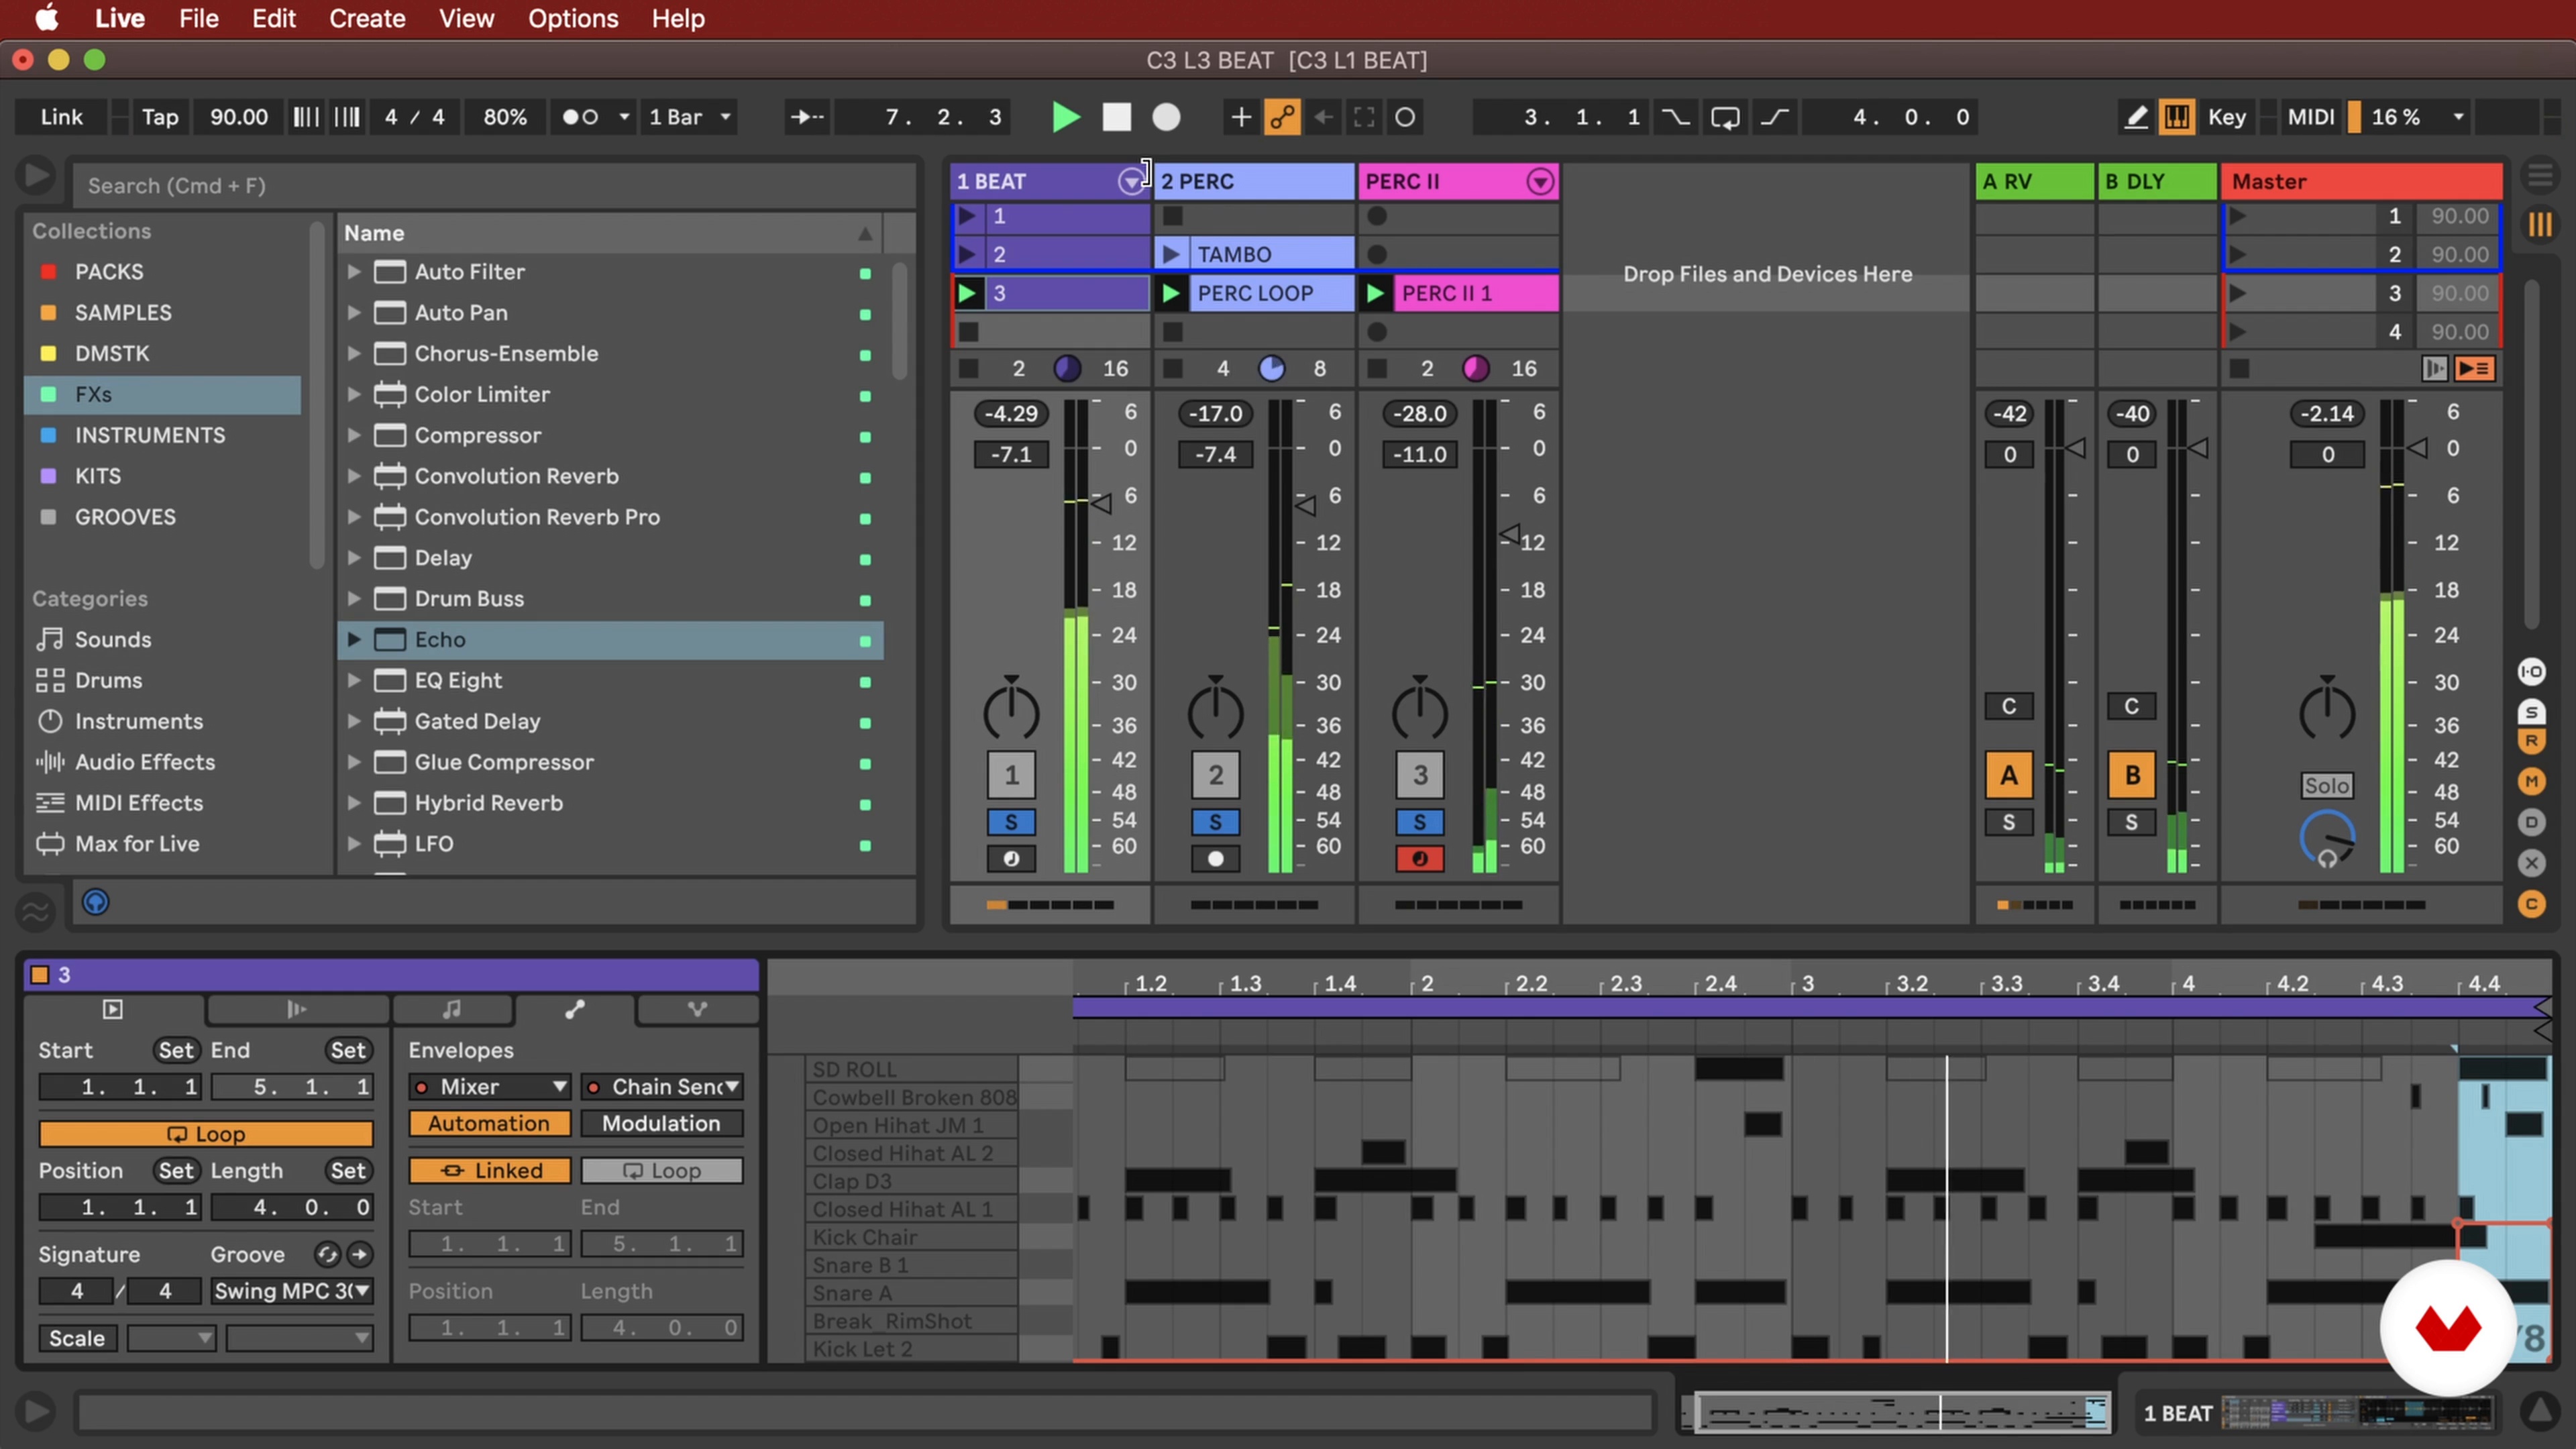Click the Link button
This screenshot has width=2576, height=1449.
(x=61, y=117)
